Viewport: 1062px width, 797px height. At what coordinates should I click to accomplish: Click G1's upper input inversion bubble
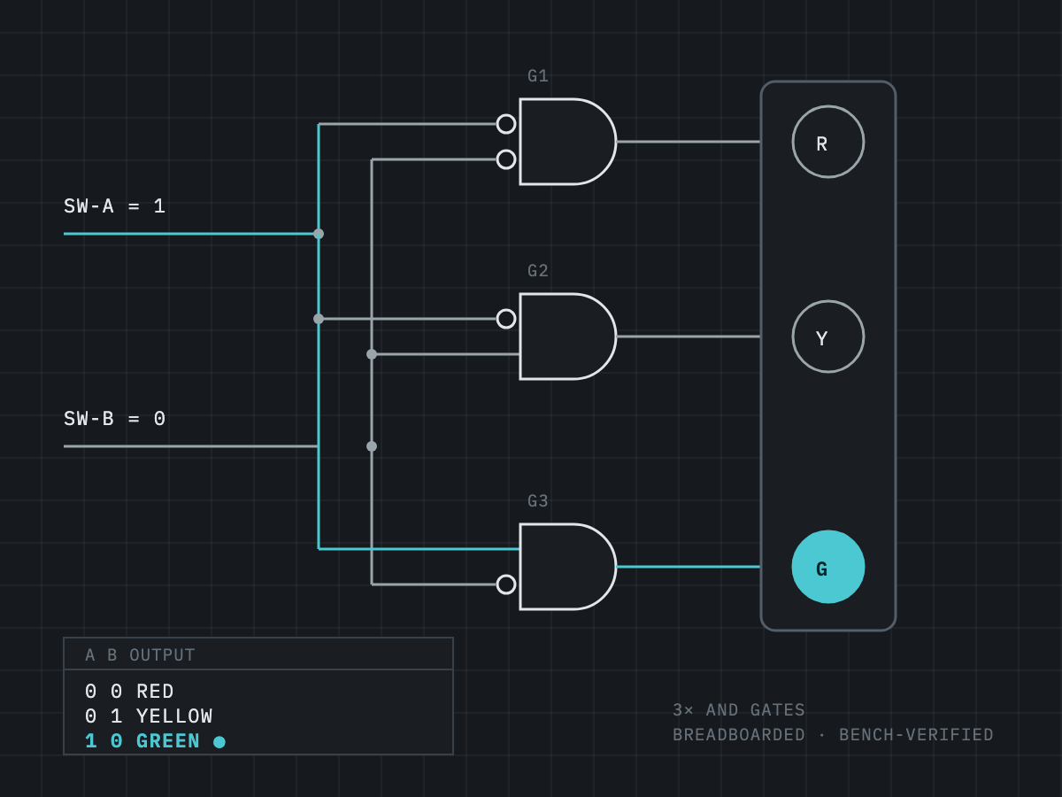click(x=506, y=124)
